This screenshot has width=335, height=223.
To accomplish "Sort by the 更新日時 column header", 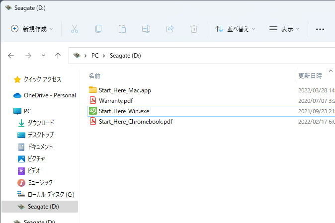I will 310,76.
